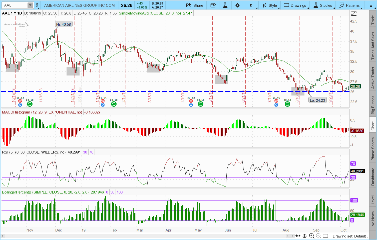Click the price axis trend icon above 42.5
This screenshot has width=377, height=240.
(x=354, y=13)
